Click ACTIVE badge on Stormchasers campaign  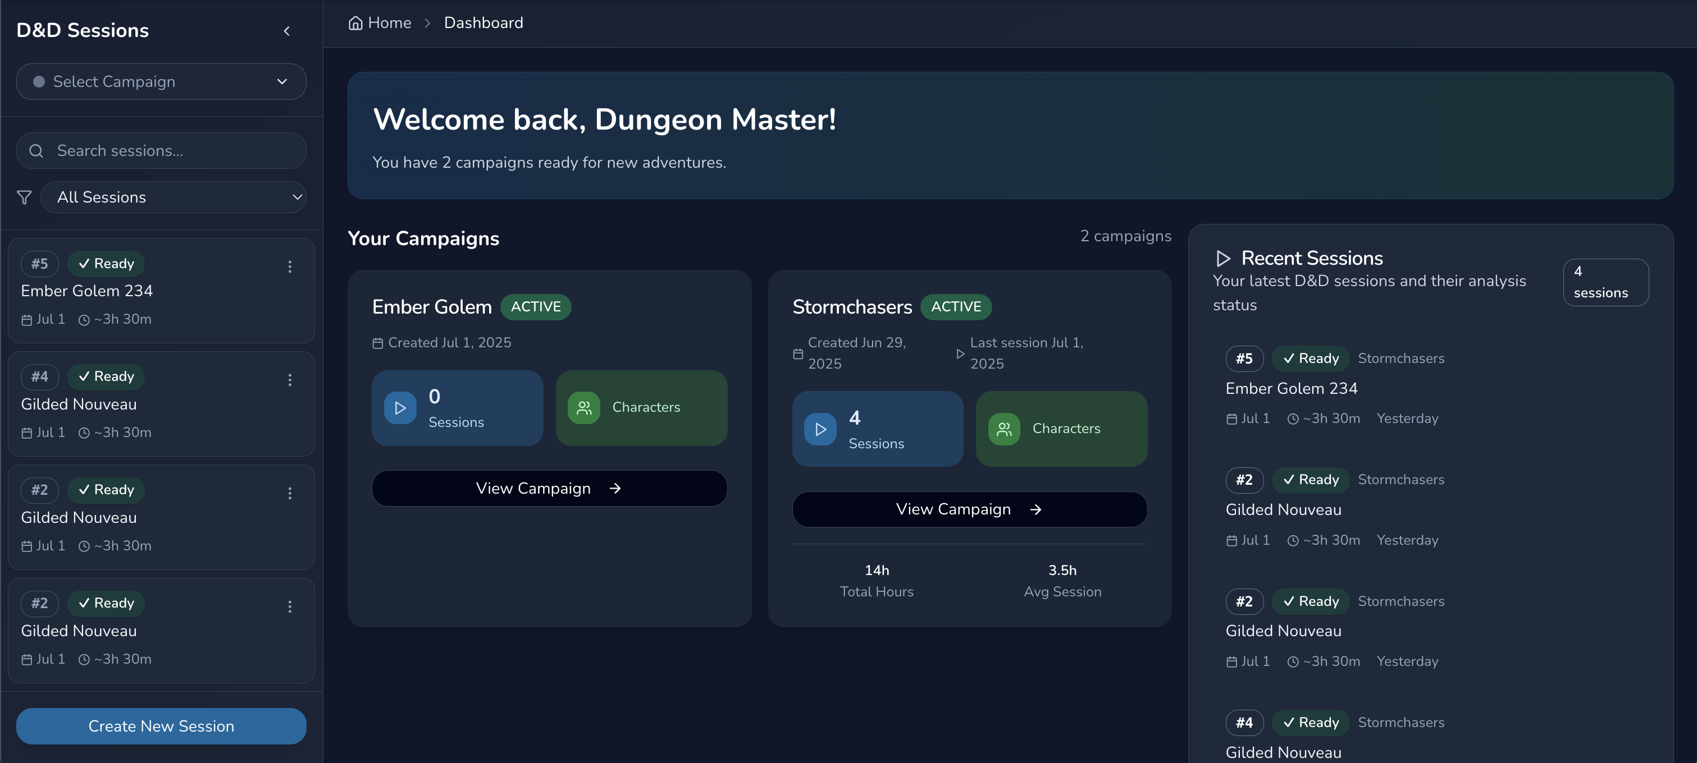[x=956, y=307]
